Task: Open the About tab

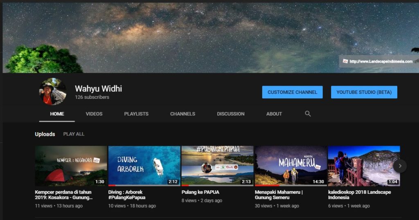Action: click(x=274, y=114)
